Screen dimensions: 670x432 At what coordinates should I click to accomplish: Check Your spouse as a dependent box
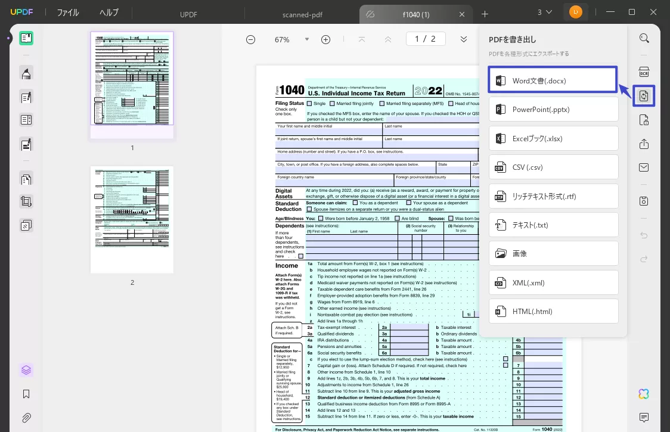click(408, 203)
